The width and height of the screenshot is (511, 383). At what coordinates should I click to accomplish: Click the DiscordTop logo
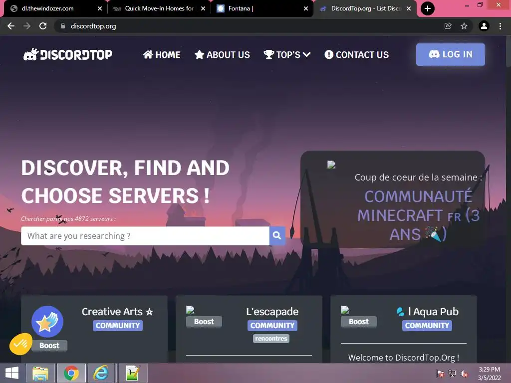[x=68, y=54]
